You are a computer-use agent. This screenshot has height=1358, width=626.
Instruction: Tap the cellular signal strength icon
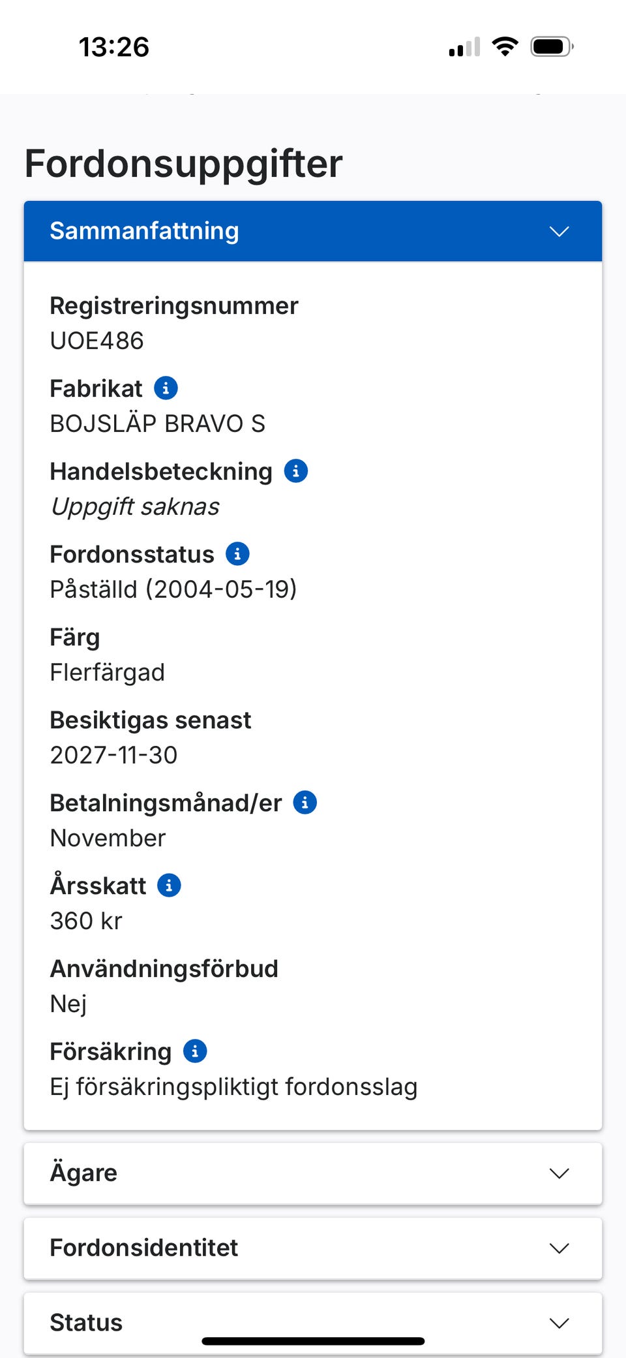point(464,47)
